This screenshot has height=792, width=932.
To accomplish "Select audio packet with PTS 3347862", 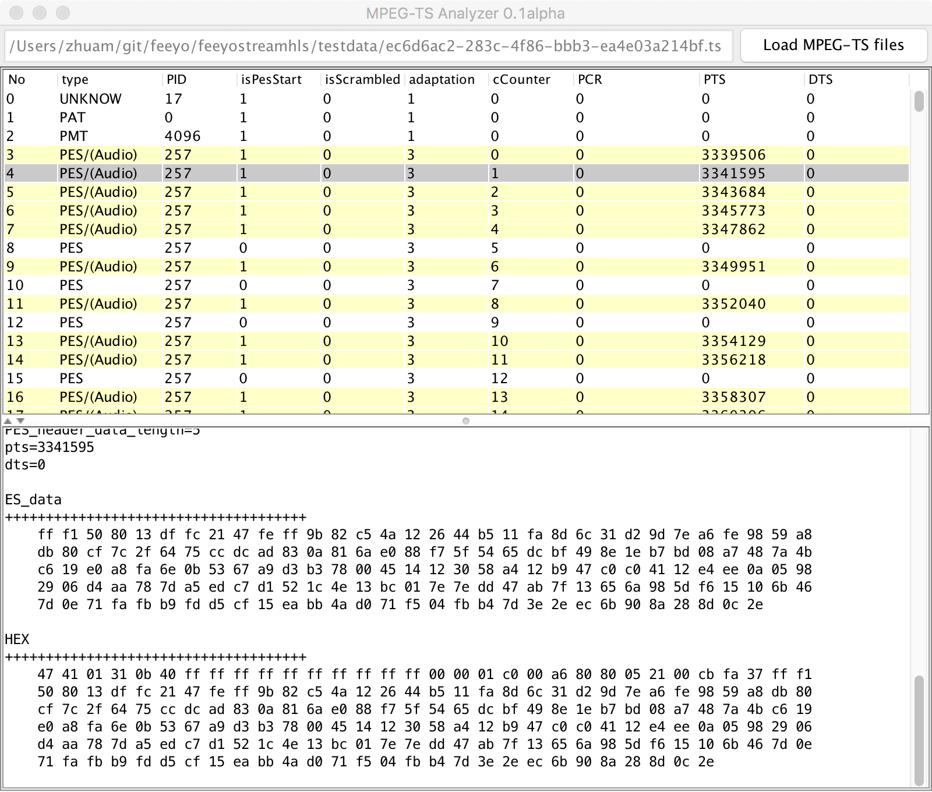I will click(457, 229).
